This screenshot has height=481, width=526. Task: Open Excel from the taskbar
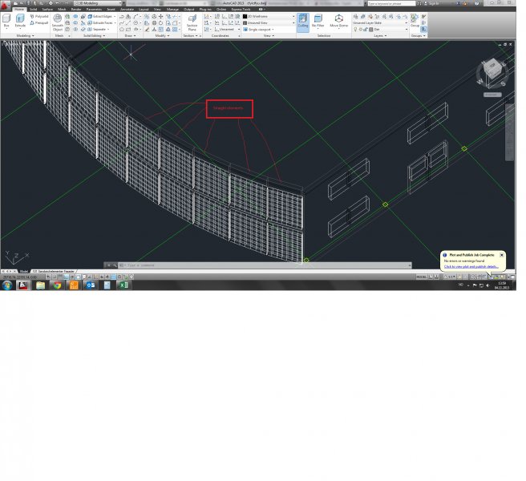pos(123,285)
